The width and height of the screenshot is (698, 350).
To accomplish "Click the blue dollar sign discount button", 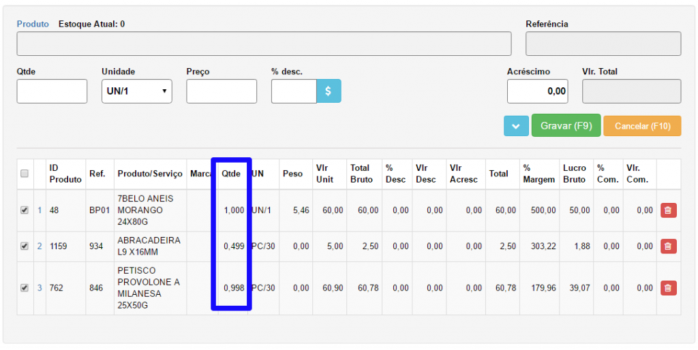I will (x=329, y=91).
